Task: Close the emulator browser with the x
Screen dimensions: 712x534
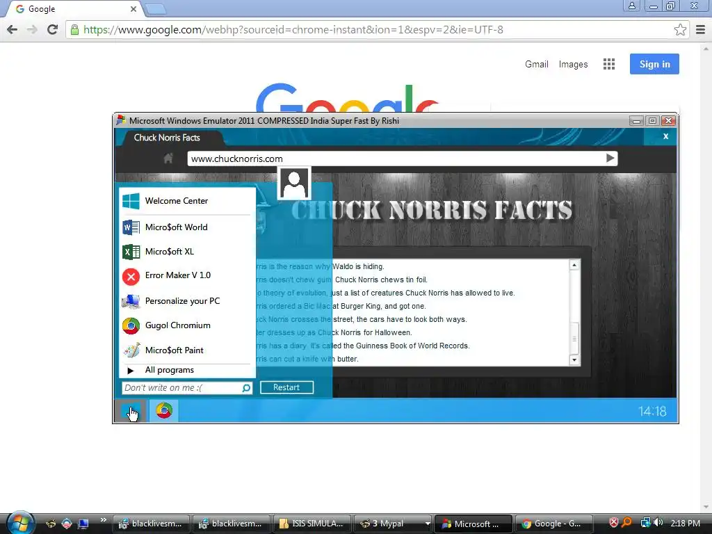Action: tap(665, 136)
